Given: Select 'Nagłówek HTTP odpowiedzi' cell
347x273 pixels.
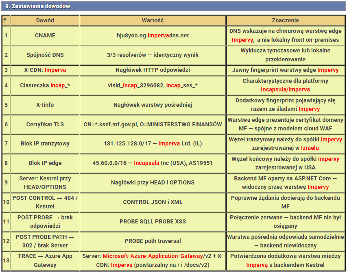Looking at the screenshot, I should (x=153, y=70).
